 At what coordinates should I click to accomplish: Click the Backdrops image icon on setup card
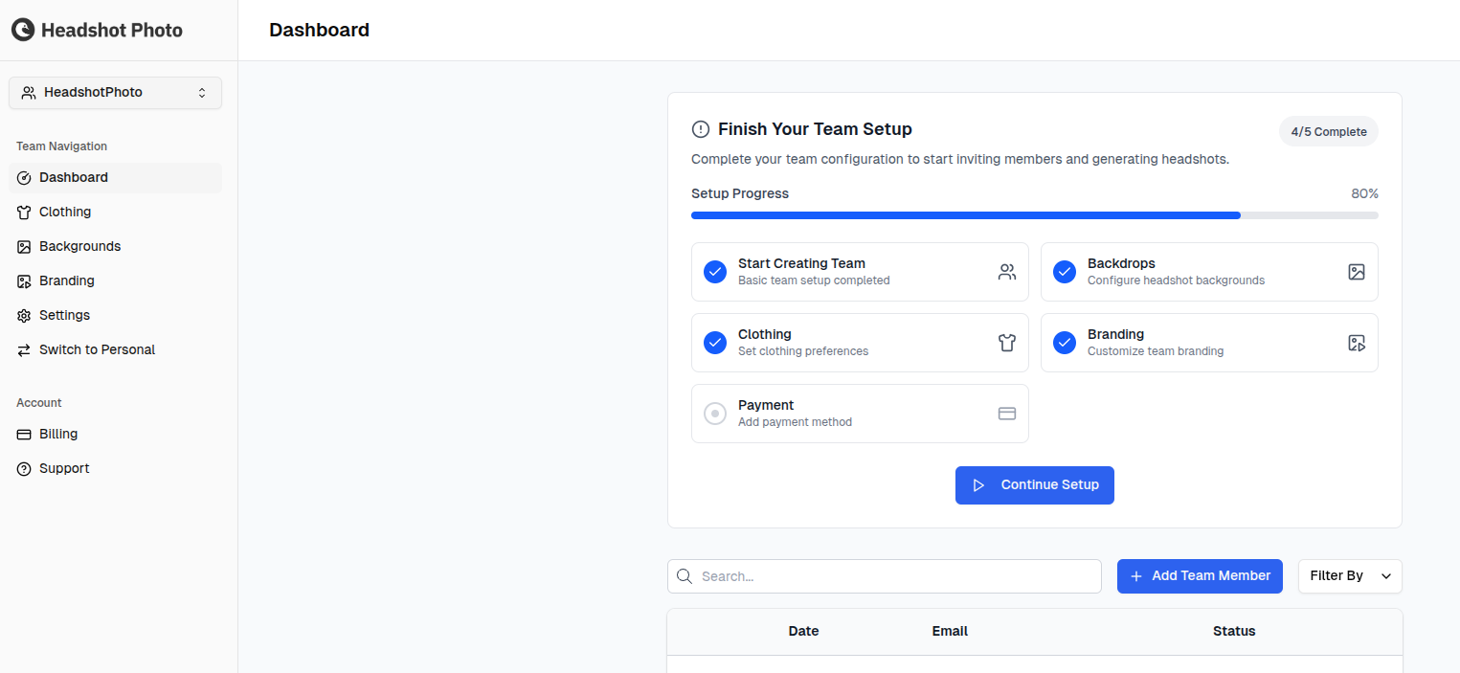pyautogui.click(x=1357, y=272)
